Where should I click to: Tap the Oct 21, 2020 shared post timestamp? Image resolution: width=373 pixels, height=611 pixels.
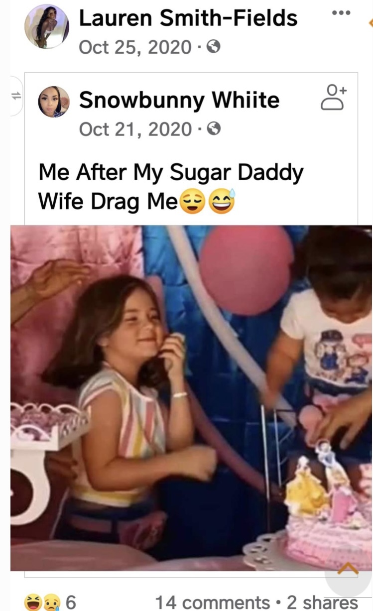pyautogui.click(x=135, y=129)
